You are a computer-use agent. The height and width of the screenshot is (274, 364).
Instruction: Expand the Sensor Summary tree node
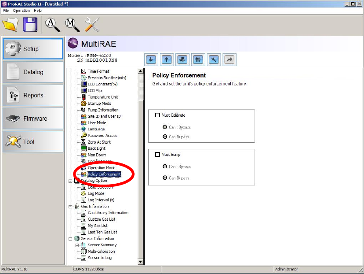click(x=77, y=245)
